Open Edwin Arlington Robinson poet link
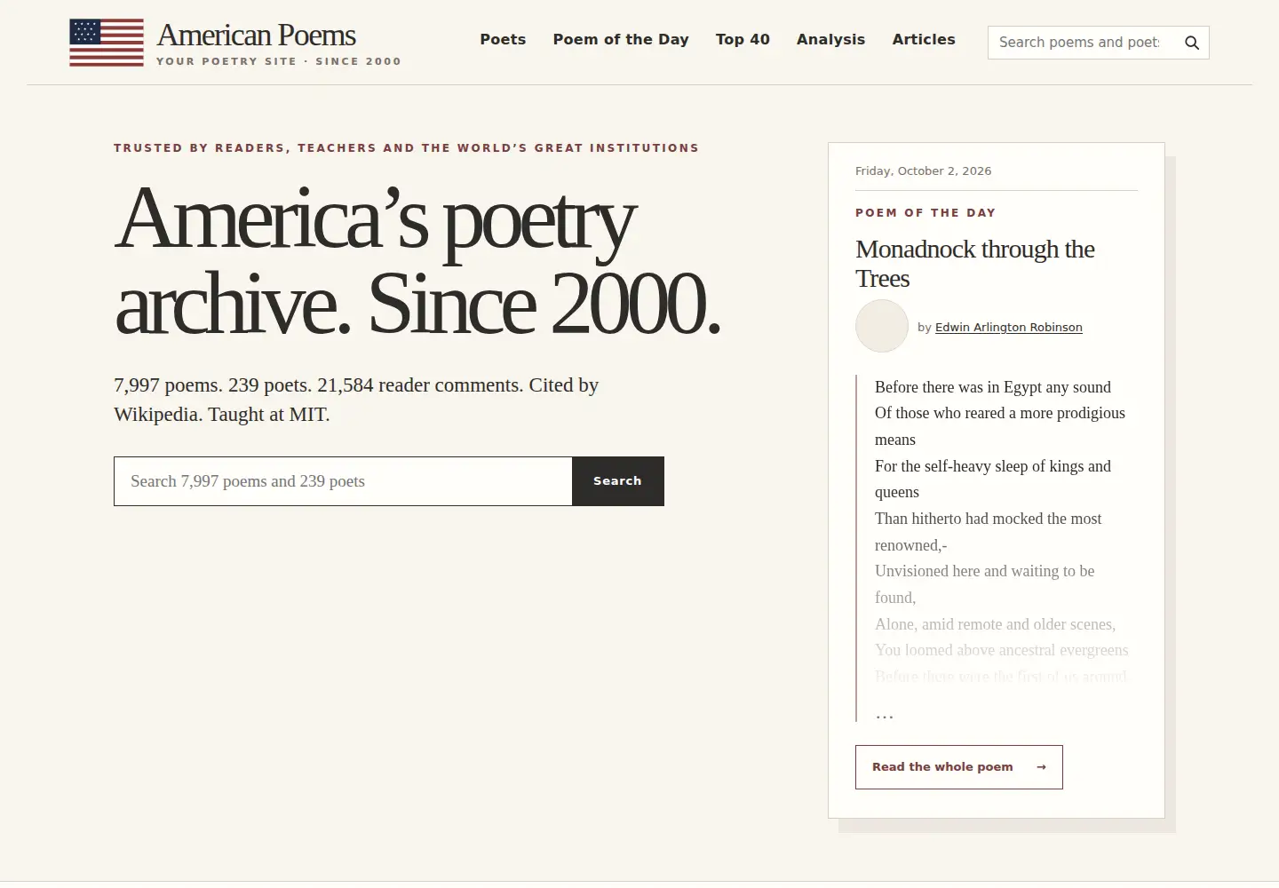Screen dimensions: 1279x888 pos(1009,327)
